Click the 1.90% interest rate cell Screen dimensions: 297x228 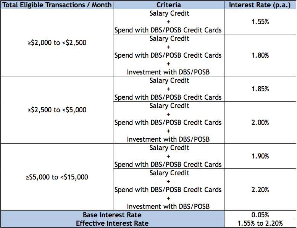click(260, 156)
